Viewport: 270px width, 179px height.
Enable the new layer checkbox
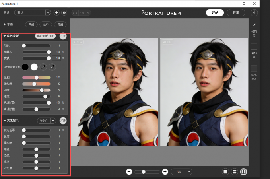pos(254,47)
